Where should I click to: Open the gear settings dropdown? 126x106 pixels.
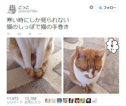(x=91, y=7)
